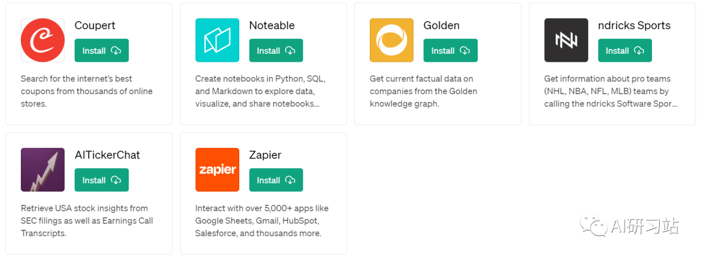
Task: Click the Golden plugin title
Action: tap(441, 25)
